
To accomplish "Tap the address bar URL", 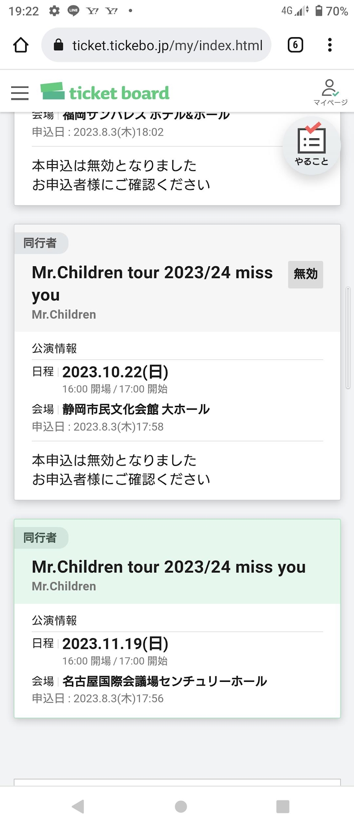I will (x=167, y=45).
